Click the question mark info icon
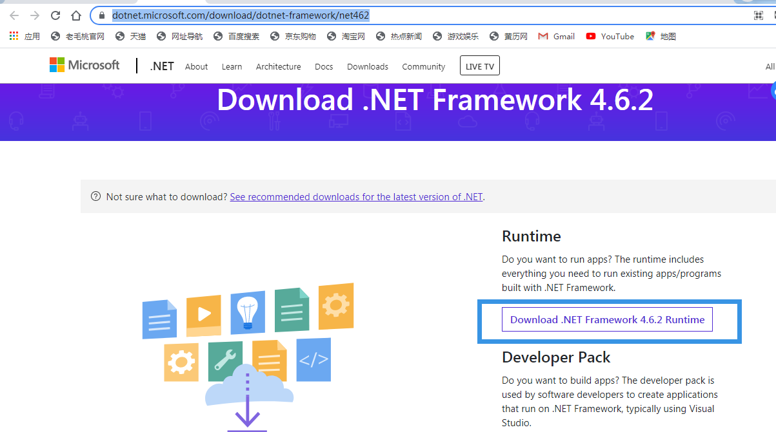Image resolution: width=776 pixels, height=432 pixels. pos(96,196)
